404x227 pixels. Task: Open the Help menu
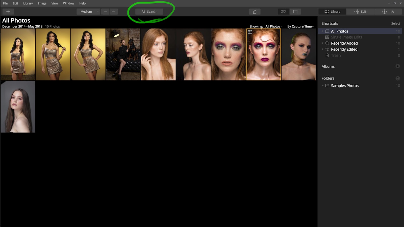[x=82, y=3]
